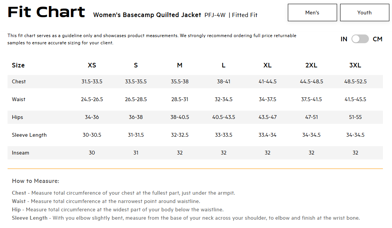Click the How to Measure heading
Image resolution: width=392 pixels, height=228 pixels.
(x=36, y=181)
